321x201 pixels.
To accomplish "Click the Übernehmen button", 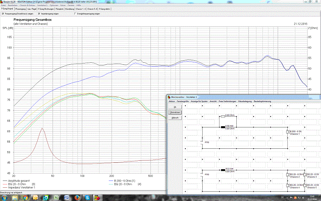I will coord(175,112).
